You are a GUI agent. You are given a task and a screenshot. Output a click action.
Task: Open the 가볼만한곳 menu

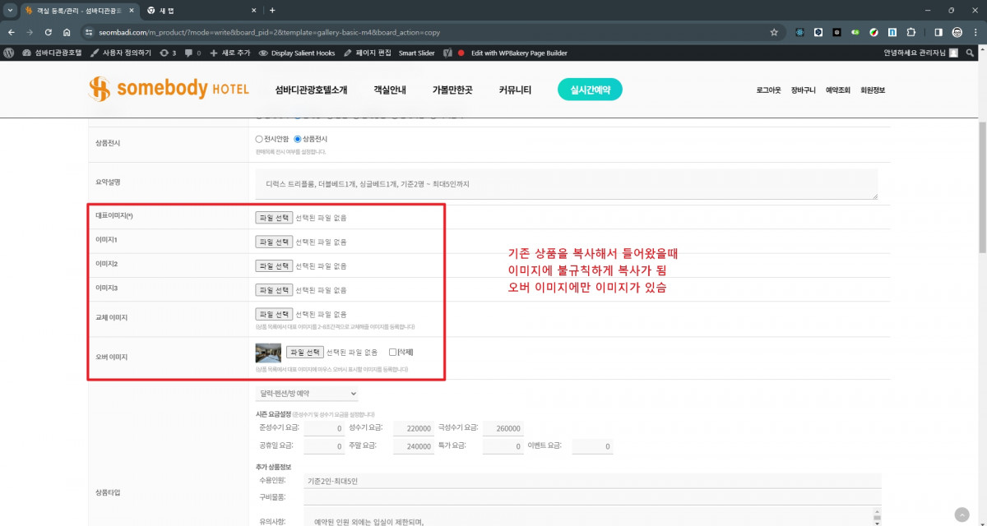click(x=452, y=90)
